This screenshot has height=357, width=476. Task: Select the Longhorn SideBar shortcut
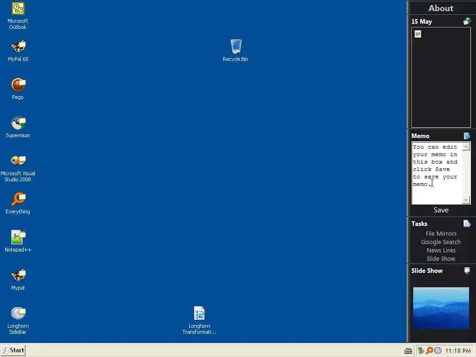[x=18, y=321]
